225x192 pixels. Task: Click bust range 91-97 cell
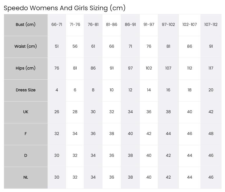point(149,25)
